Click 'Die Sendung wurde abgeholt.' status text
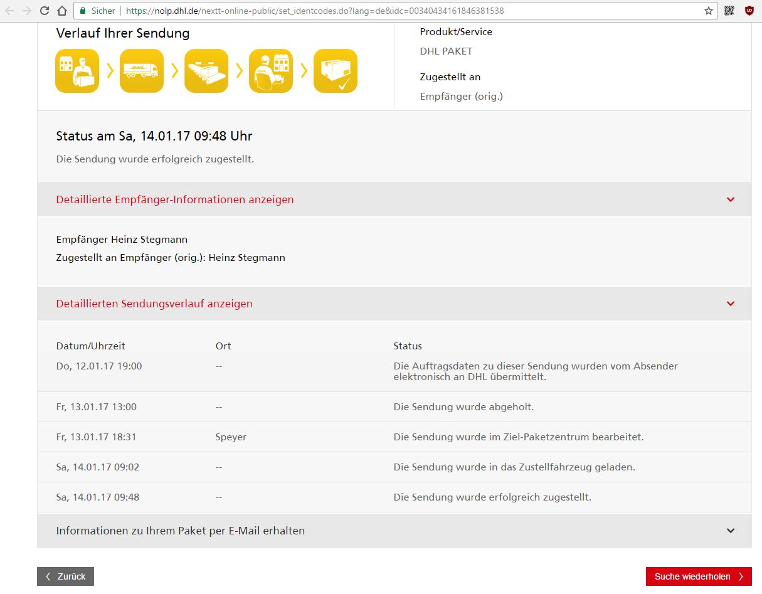Image resolution: width=762 pixels, height=594 pixels. 463,407
